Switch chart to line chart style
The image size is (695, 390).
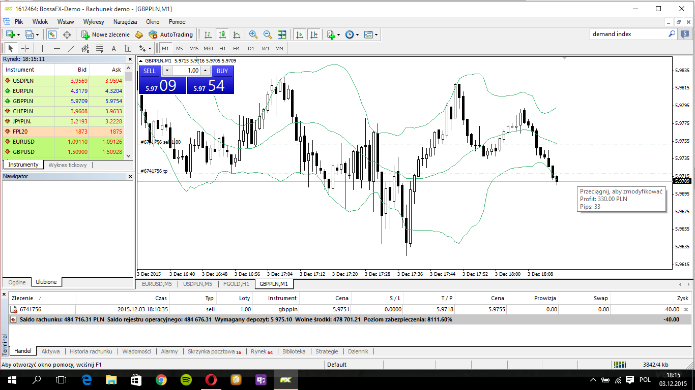[237, 35]
